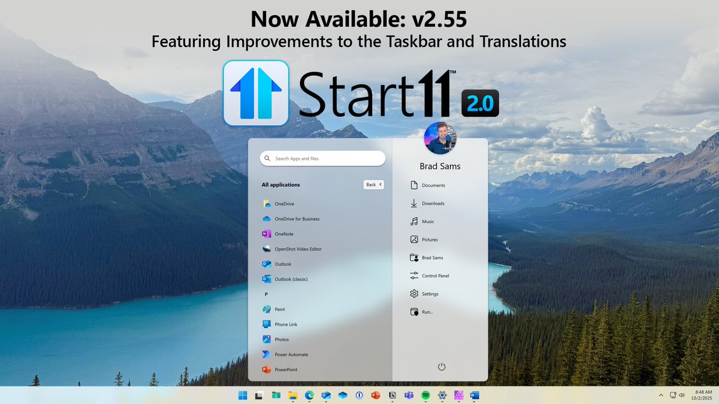Click the Back button in All applications
The image size is (719, 404).
[373, 184]
